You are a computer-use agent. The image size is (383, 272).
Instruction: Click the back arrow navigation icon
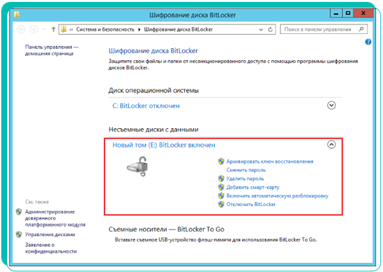click(x=21, y=30)
